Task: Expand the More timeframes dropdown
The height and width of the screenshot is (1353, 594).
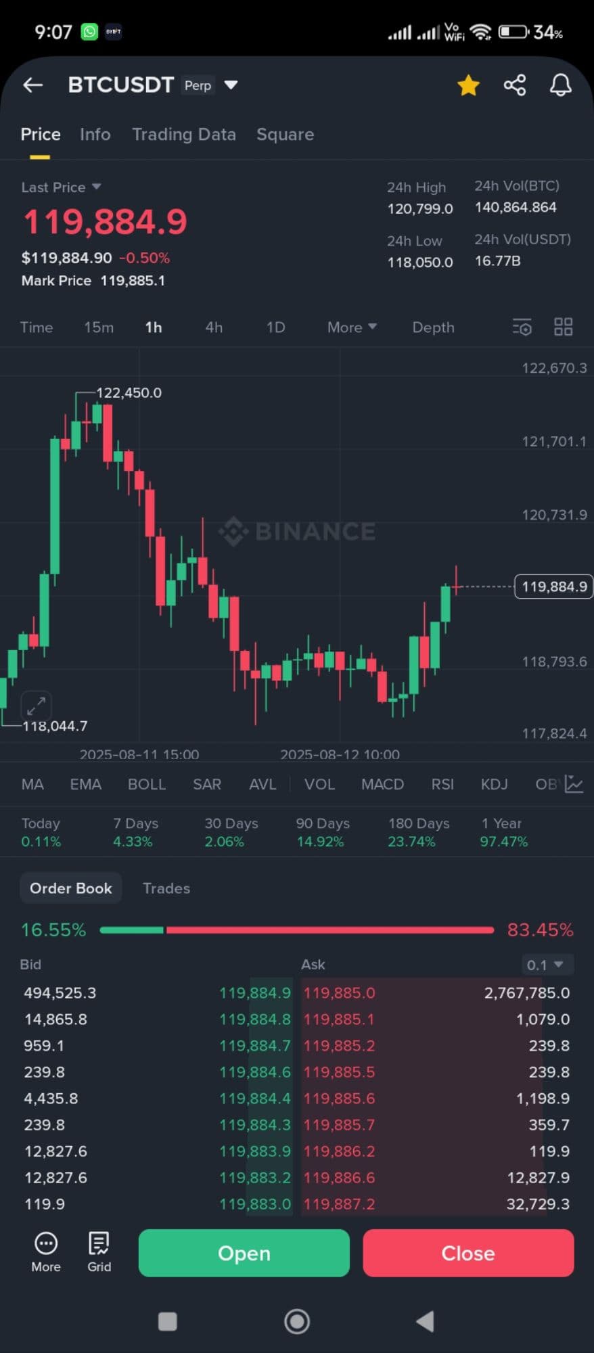Action: 351,327
